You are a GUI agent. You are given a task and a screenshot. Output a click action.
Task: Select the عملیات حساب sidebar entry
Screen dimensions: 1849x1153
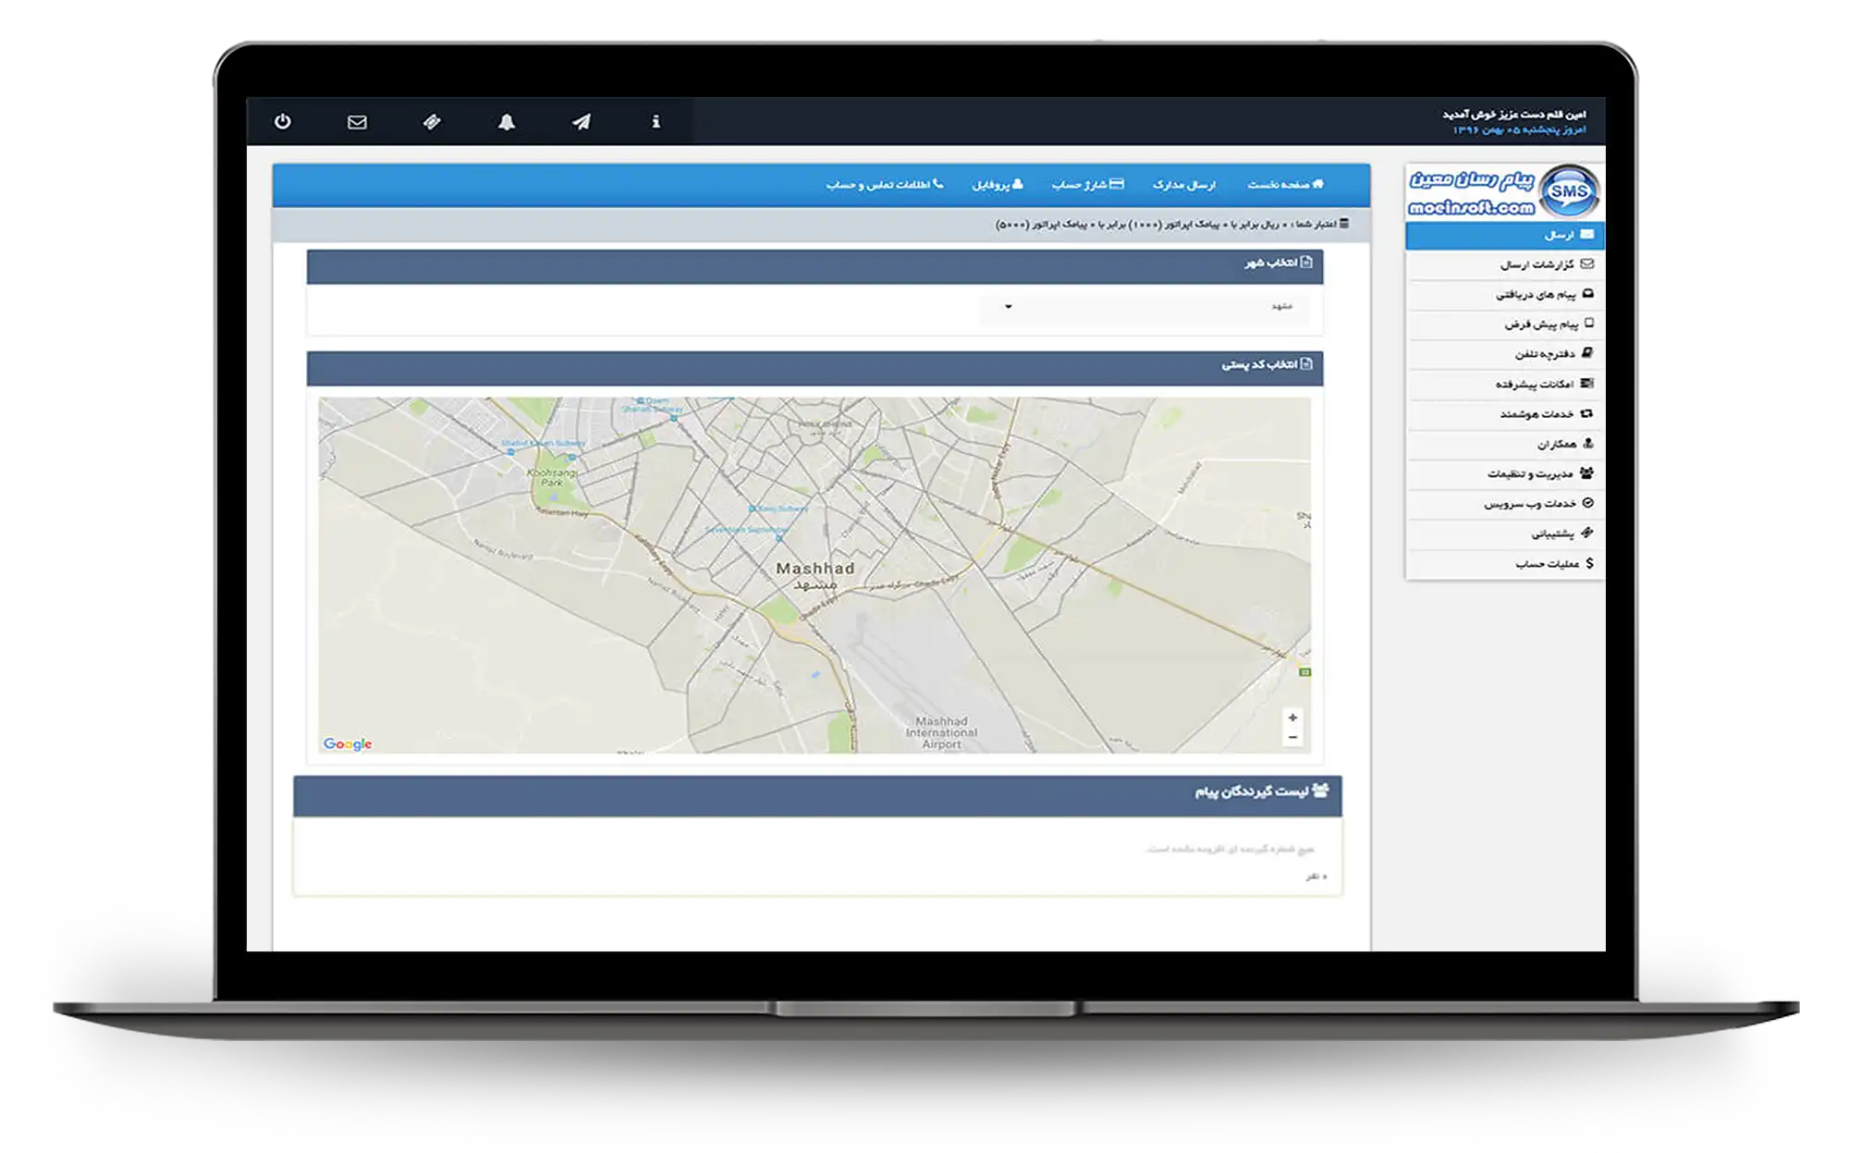(x=1553, y=563)
